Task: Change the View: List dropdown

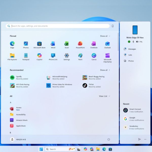Action: point(104,96)
